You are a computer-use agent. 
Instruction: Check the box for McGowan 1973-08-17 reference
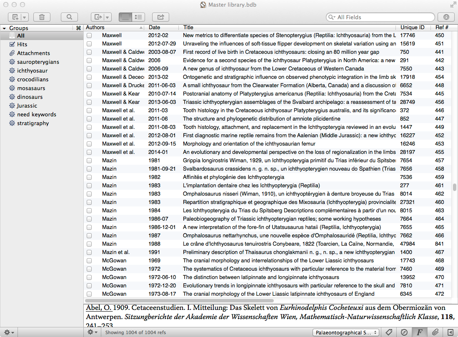(89, 294)
